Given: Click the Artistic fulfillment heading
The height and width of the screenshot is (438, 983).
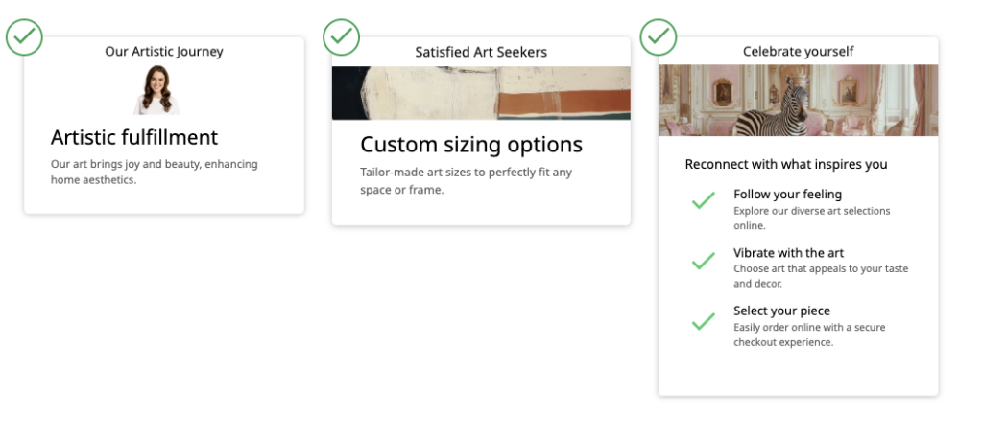Looking at the screenshot, I should (x=134, y=137).
